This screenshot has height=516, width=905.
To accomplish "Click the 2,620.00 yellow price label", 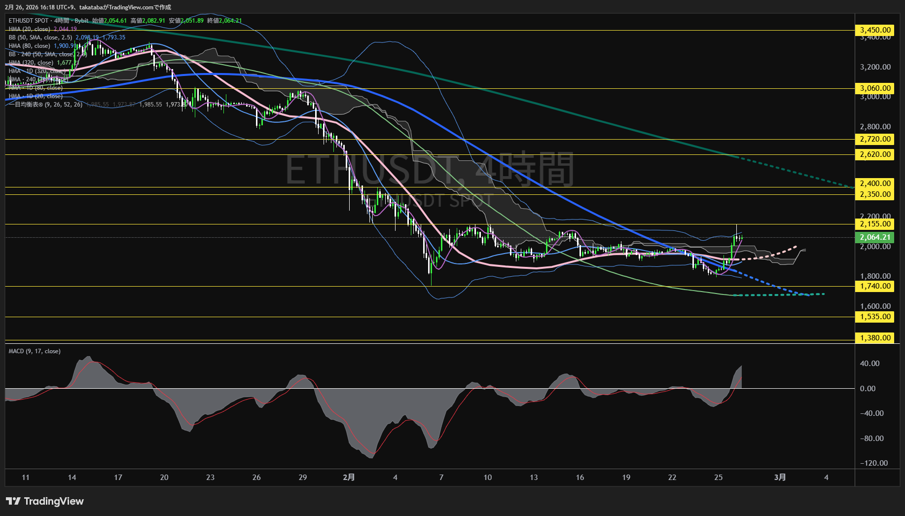I will click(x=875, y=154).
